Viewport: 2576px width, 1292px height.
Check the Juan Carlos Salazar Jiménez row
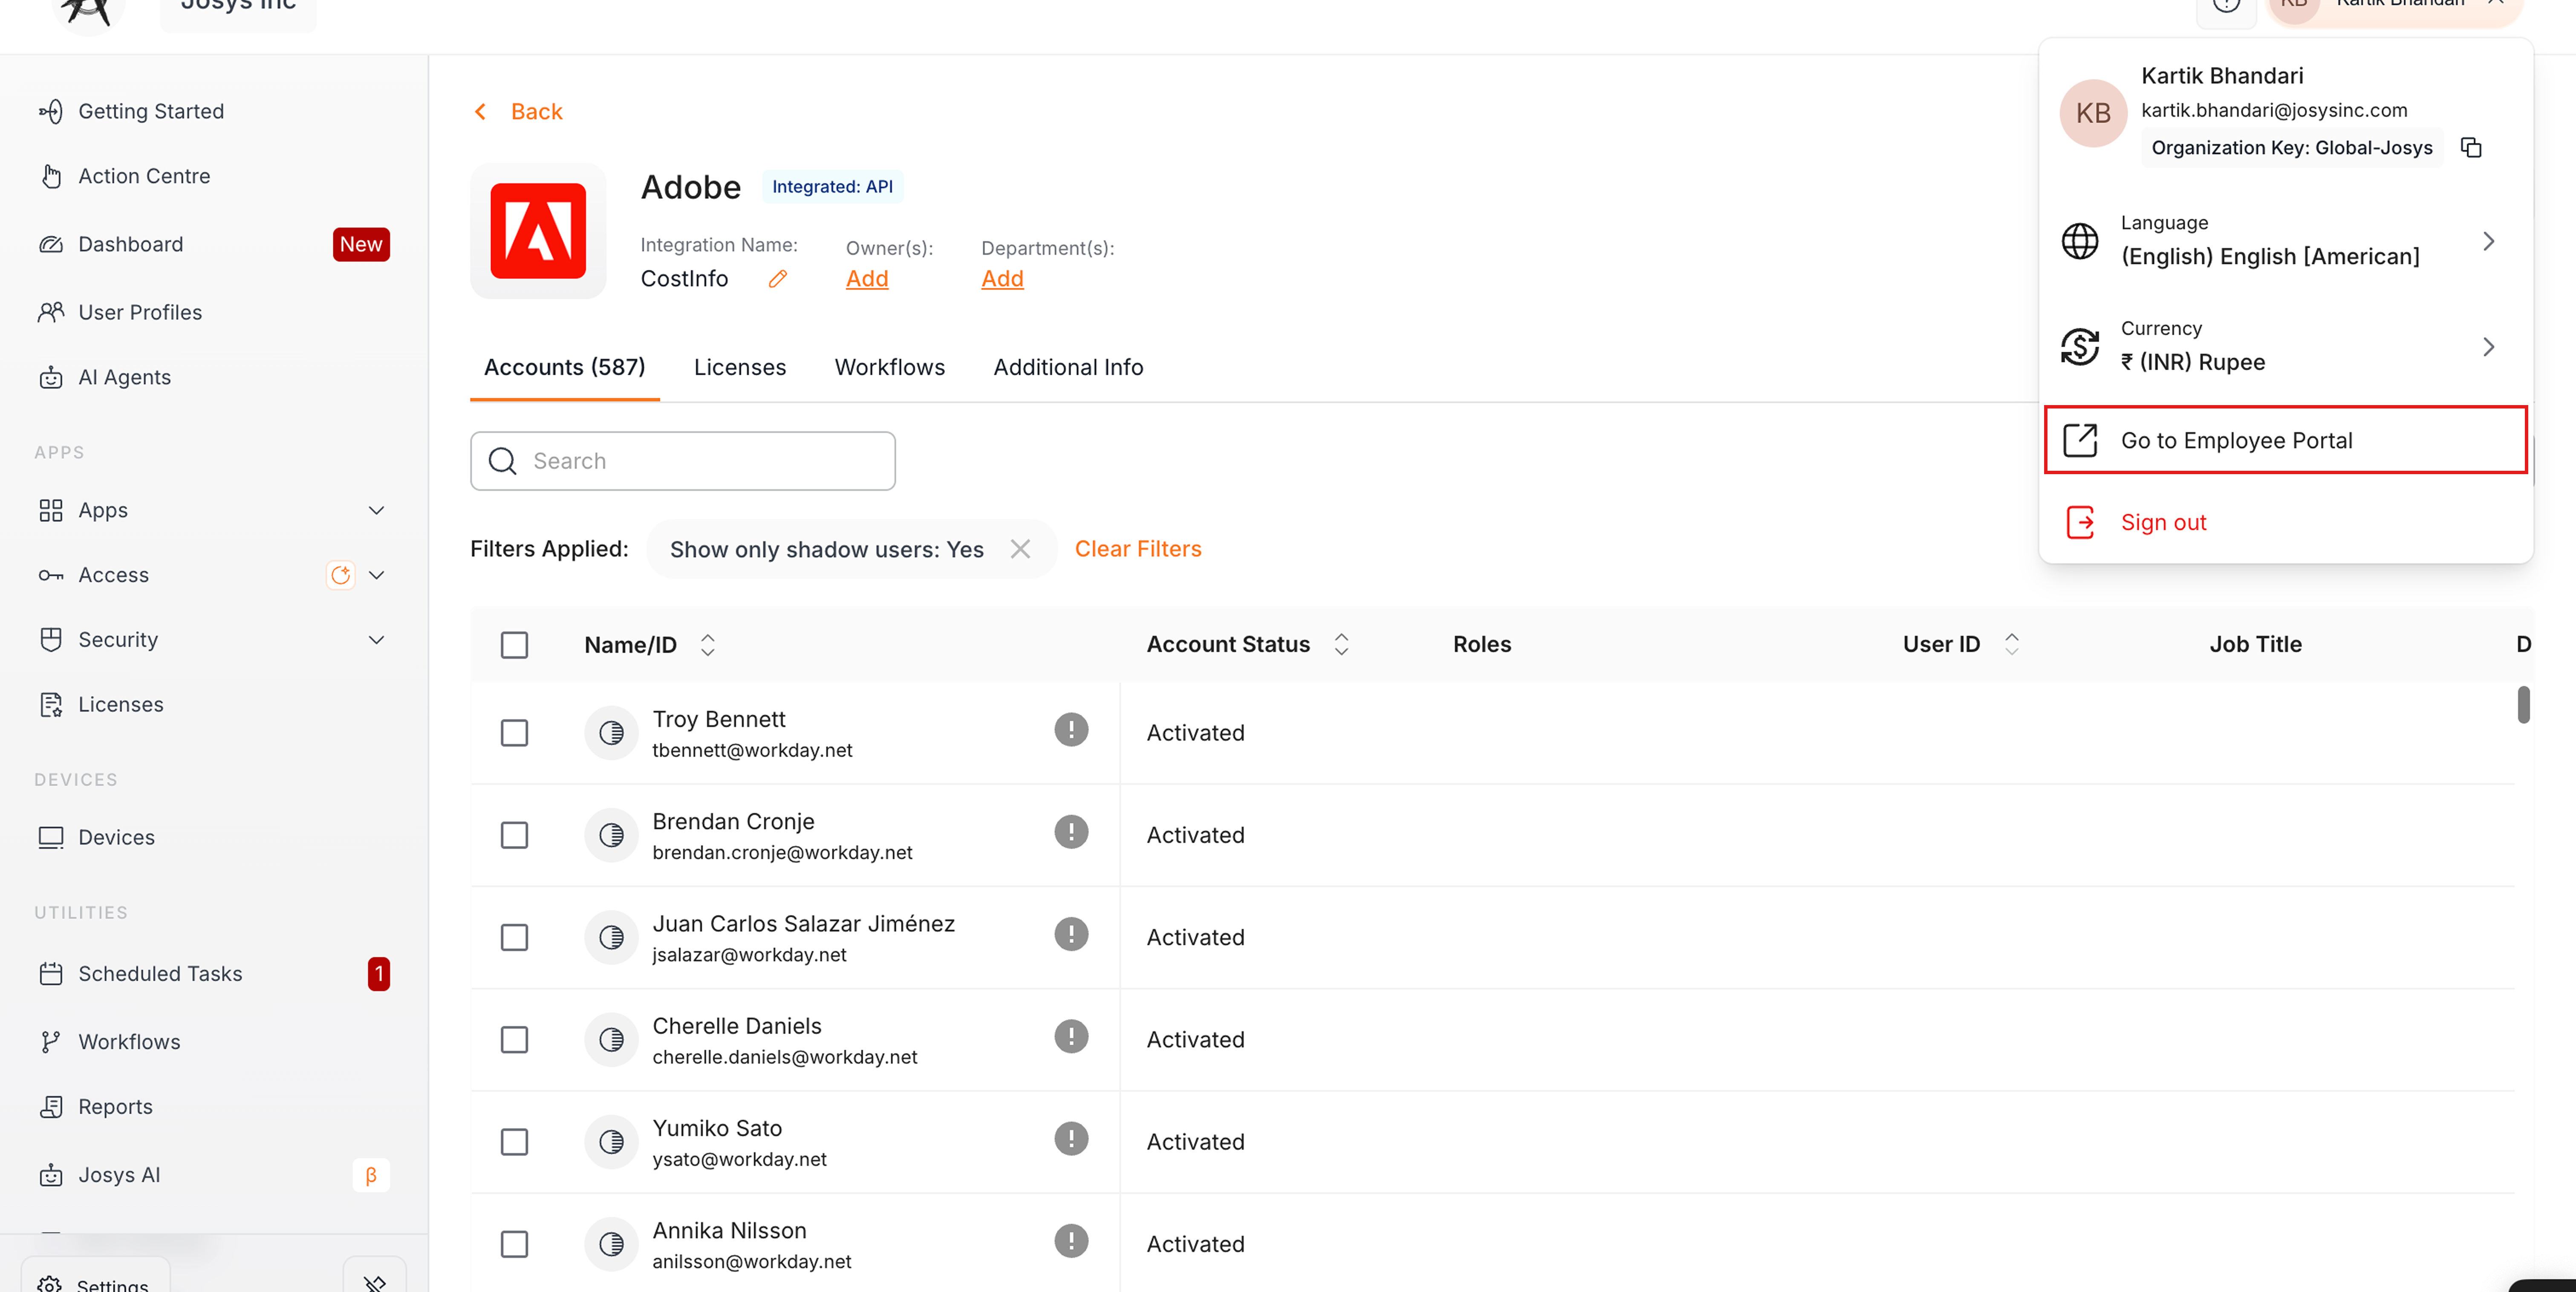[514, 938]
